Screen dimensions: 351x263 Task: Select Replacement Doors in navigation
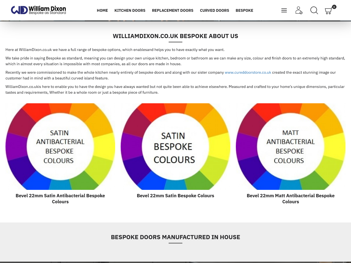(172, 10)
